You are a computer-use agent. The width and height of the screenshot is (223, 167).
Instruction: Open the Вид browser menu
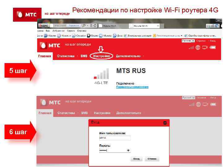point(48,31)
